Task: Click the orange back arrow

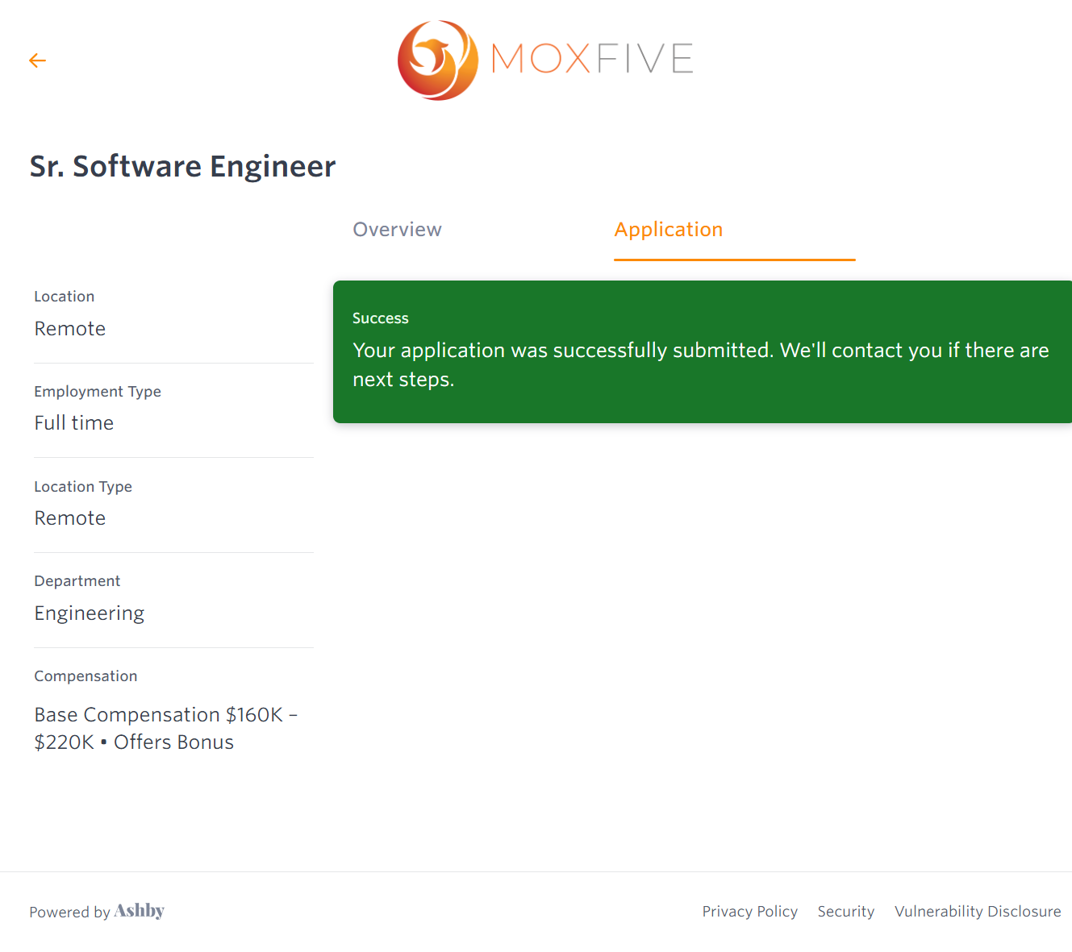Action: tap(37, 60)
